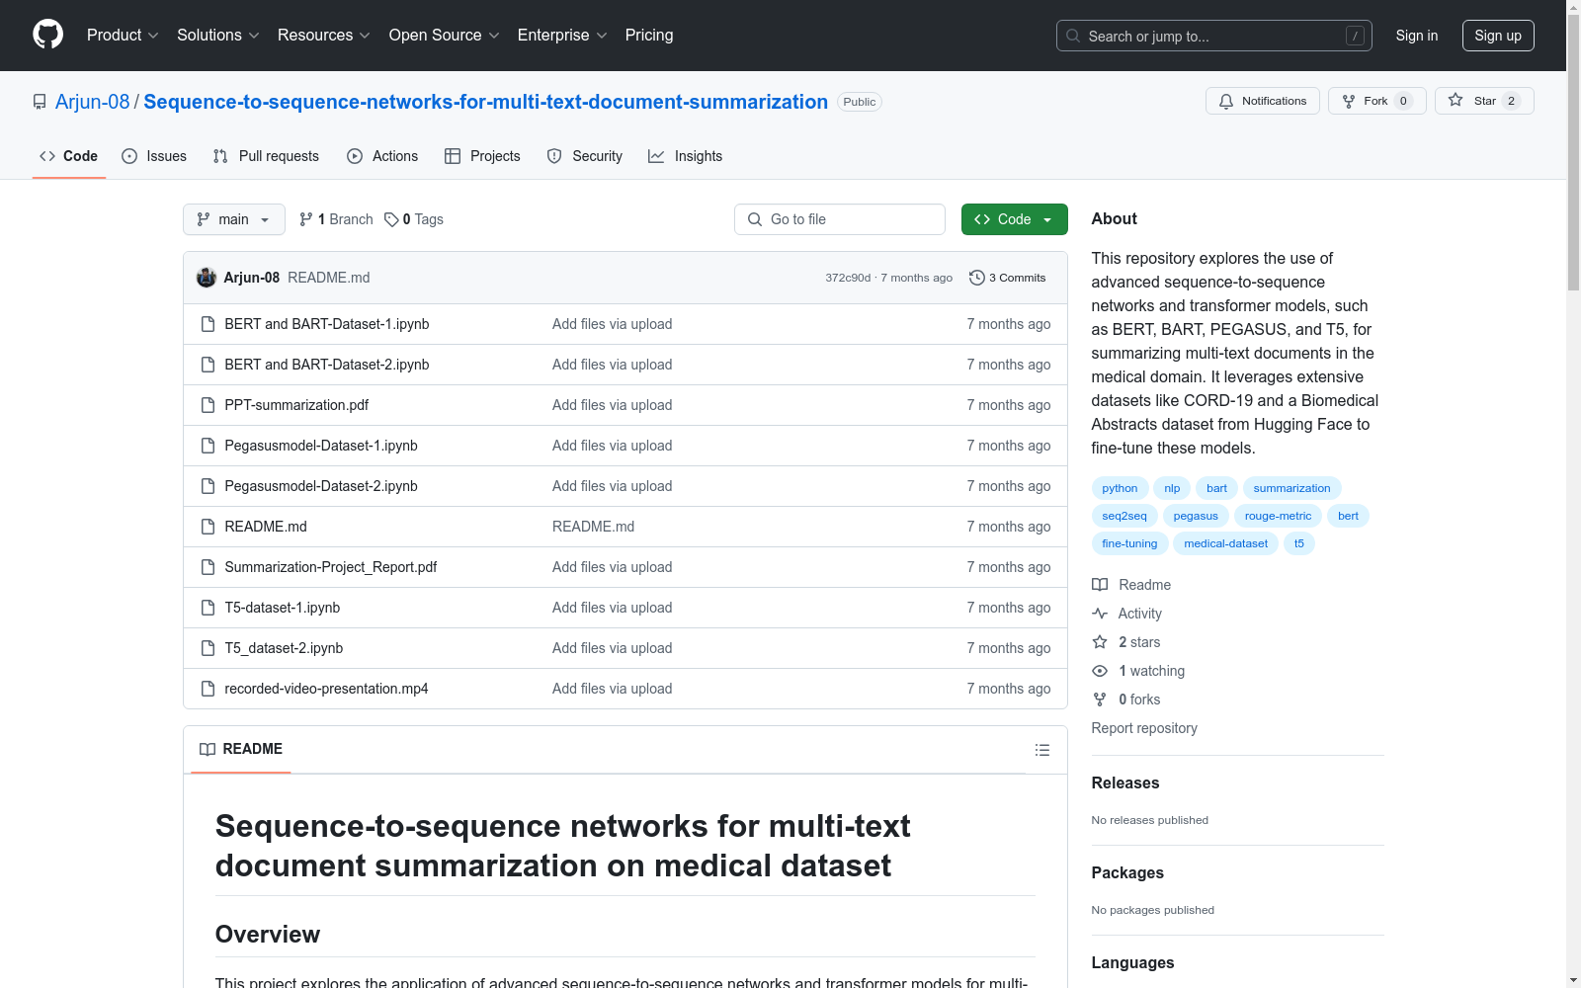1581x988 pixels.
Task: Click the Report repository link
Action: pos(1144,728)
